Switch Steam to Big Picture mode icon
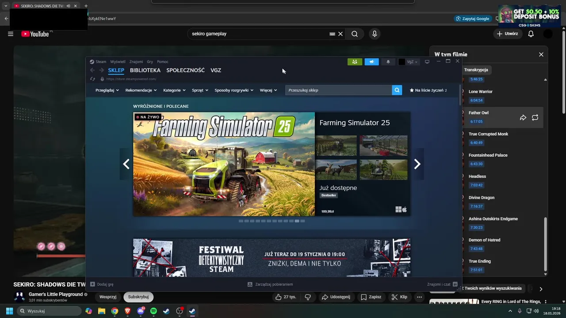566x318 pixels. 427,62
